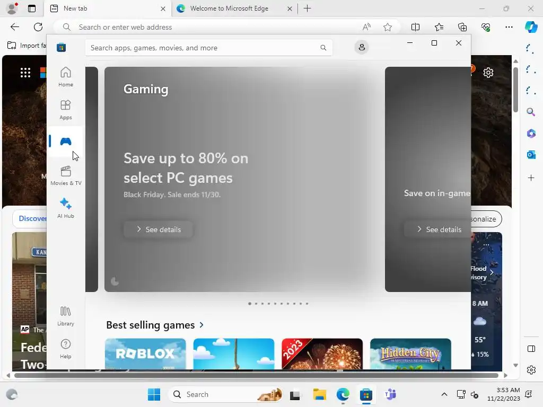Click horizontal scrollbar of Edge page
Viewport: 543px width, 407px height.
(x=256, y=375)
